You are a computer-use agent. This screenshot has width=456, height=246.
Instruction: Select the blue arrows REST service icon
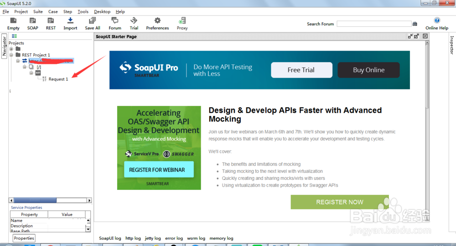pos(25,61)
